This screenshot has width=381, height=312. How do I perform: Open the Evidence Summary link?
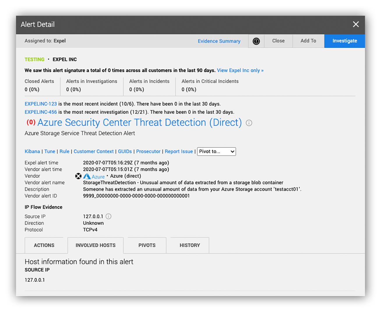[219, 41]
